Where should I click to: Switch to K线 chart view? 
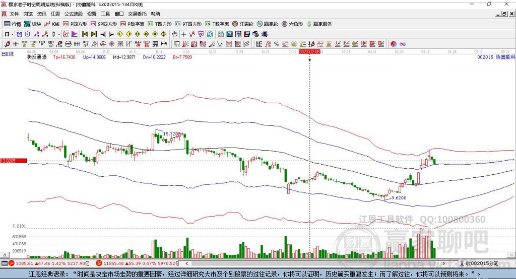pos(52,24)
